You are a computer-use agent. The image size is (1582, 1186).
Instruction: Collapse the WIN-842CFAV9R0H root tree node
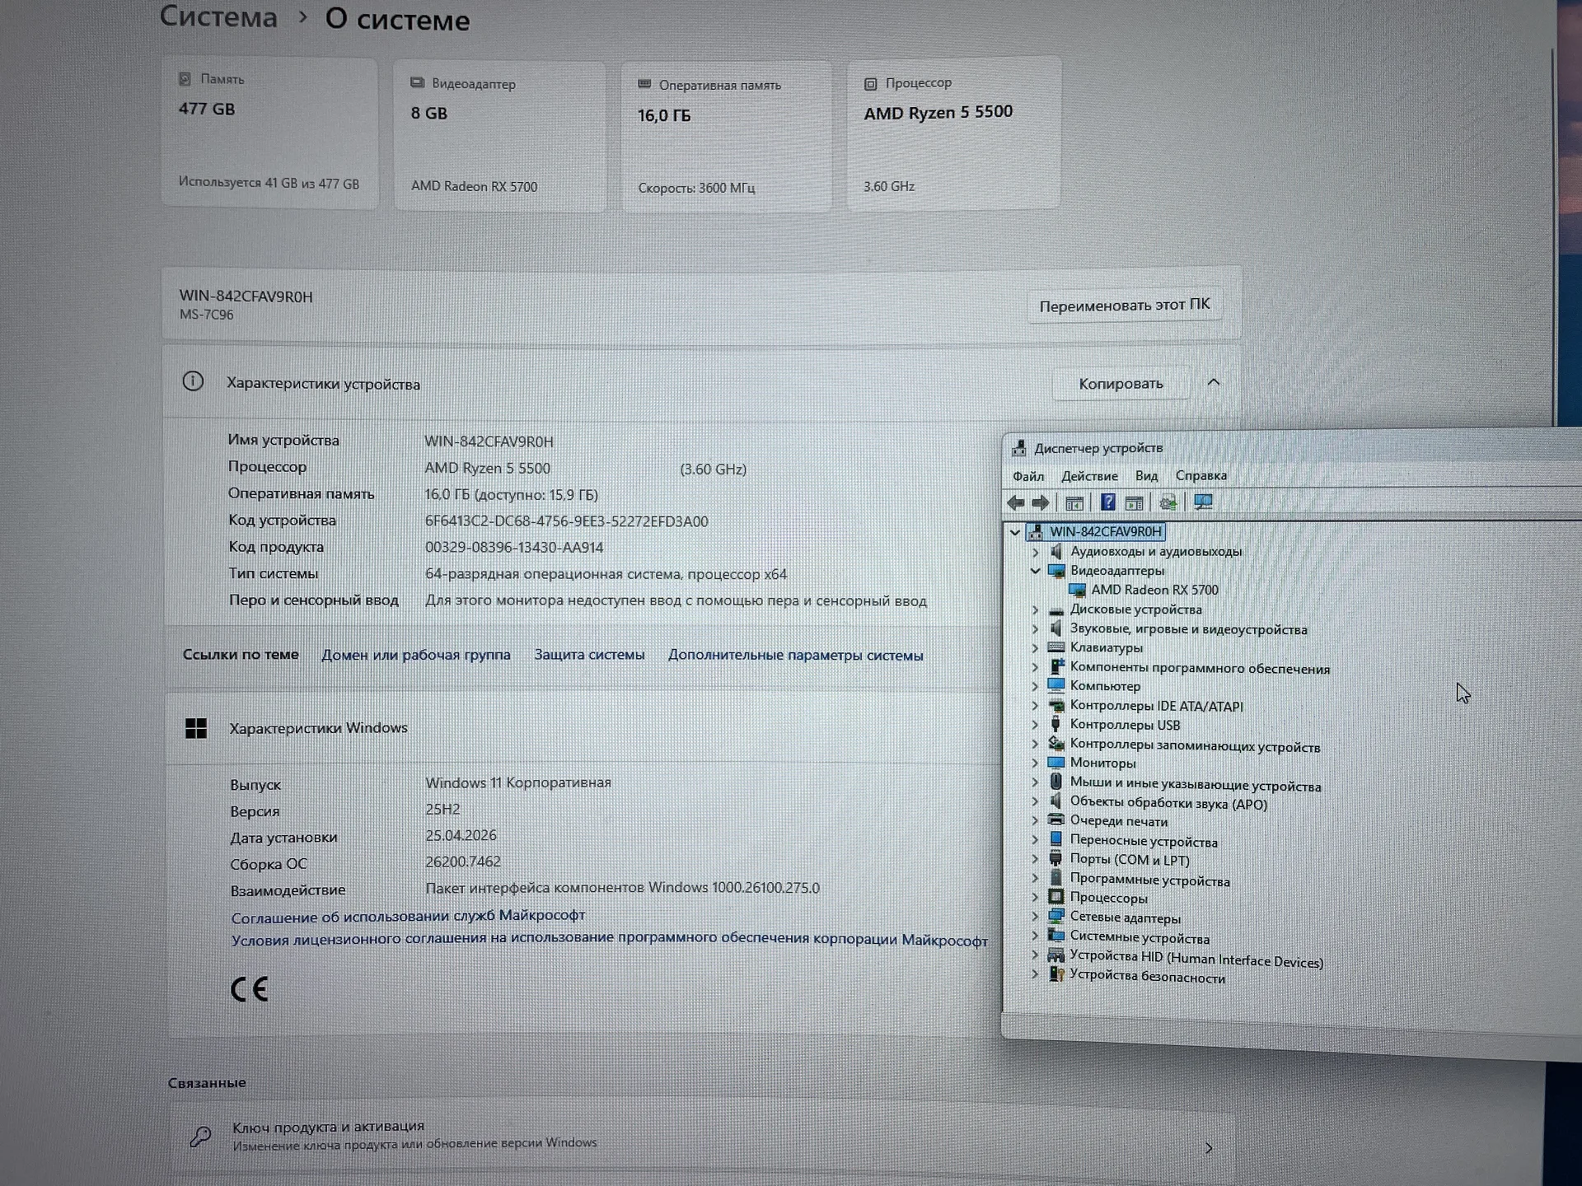click(1015, 532)
